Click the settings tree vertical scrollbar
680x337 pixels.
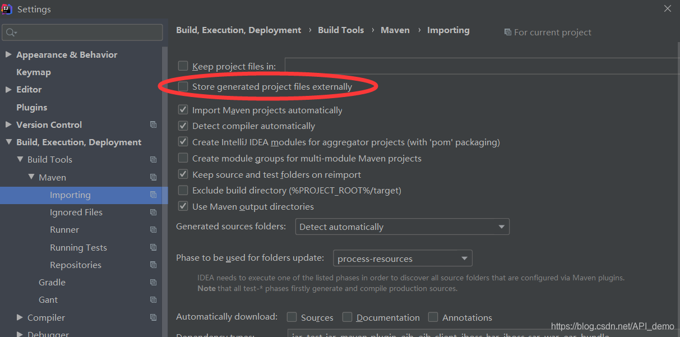(x=165, y=191)
